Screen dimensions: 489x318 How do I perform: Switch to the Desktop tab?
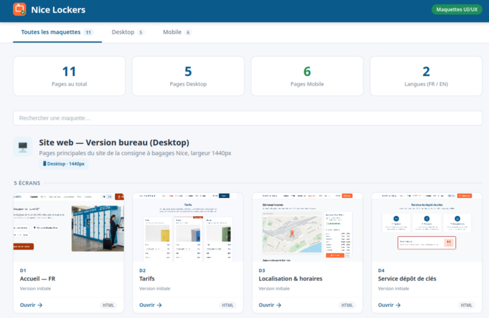(x=128, y=32)
